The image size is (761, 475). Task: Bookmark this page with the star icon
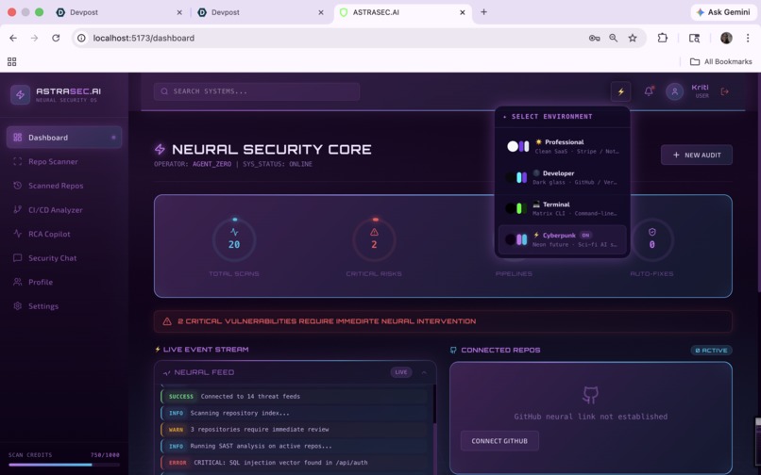click(633, 38)
